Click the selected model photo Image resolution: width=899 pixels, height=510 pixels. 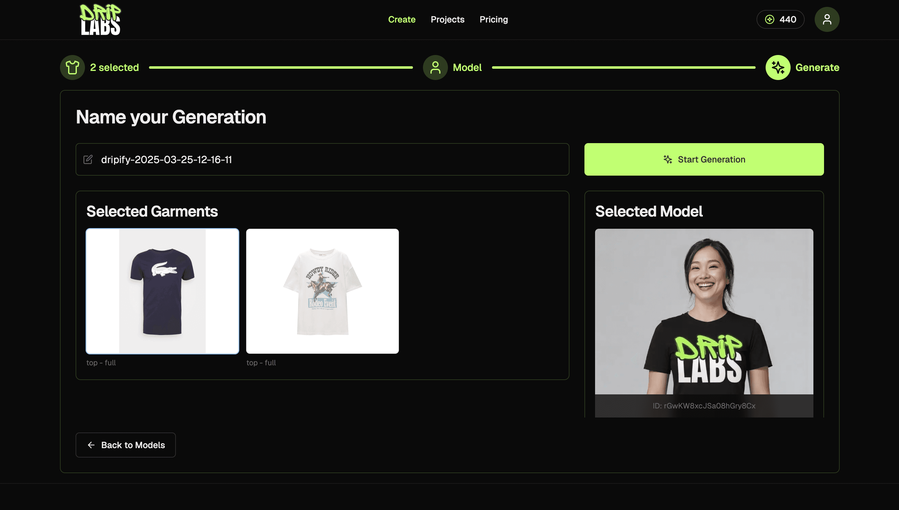pos(704,311)
